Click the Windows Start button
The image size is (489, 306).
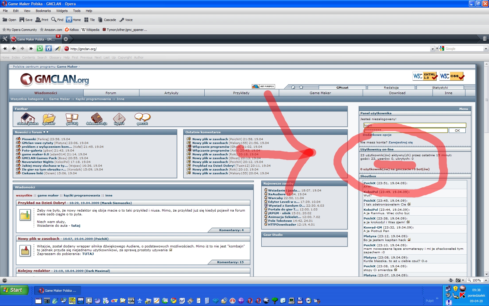14,290
